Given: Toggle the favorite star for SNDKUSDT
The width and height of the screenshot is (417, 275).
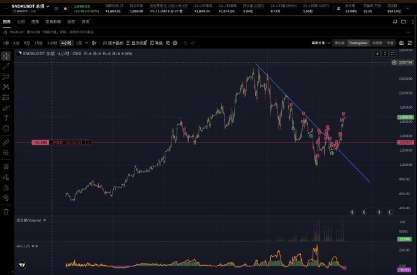Looking at the screenshot, I should point(66,9).
